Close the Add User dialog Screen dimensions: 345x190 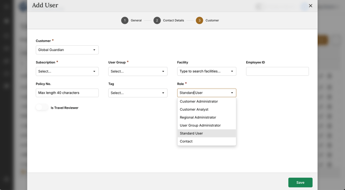pos(310,6)
